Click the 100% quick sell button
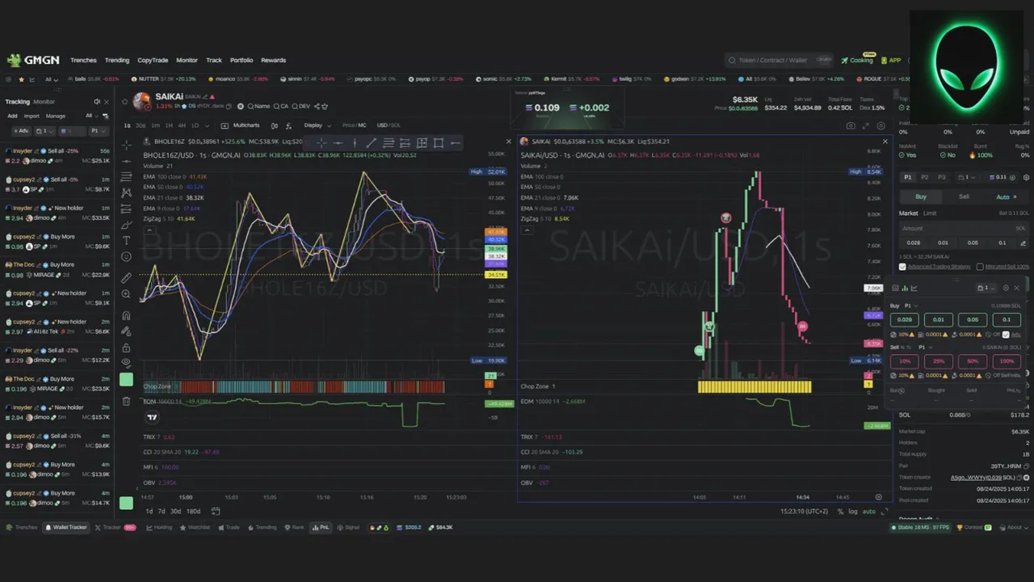The width and height of the screenshot is (1034, 582). tap(1007, 361)
